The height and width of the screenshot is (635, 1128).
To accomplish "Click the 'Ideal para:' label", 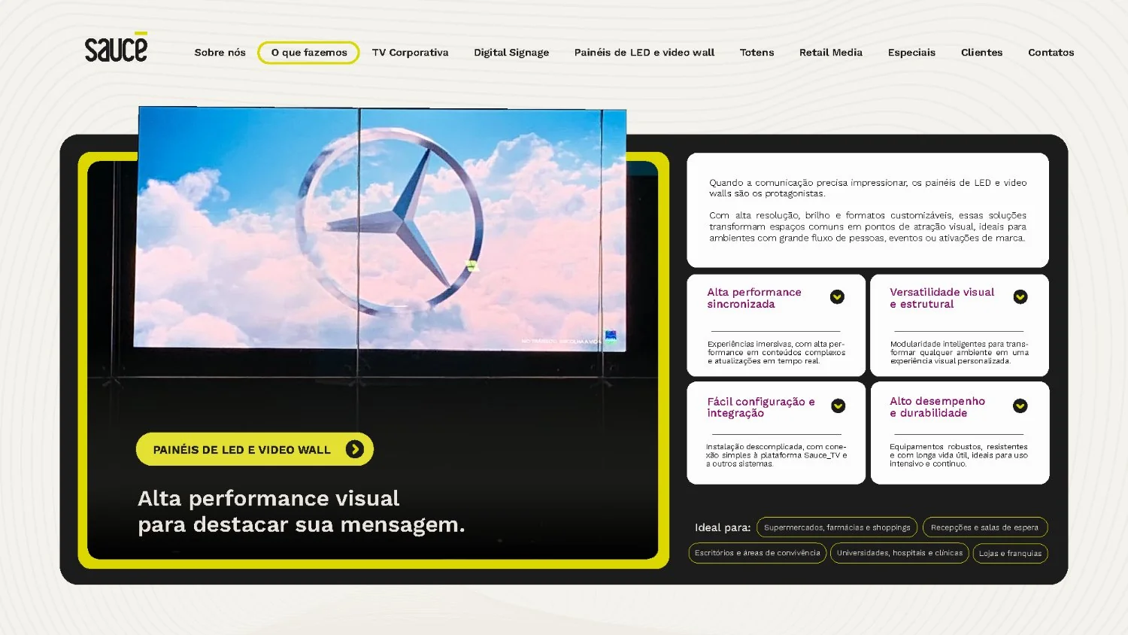I will click(x=722, y=527).
